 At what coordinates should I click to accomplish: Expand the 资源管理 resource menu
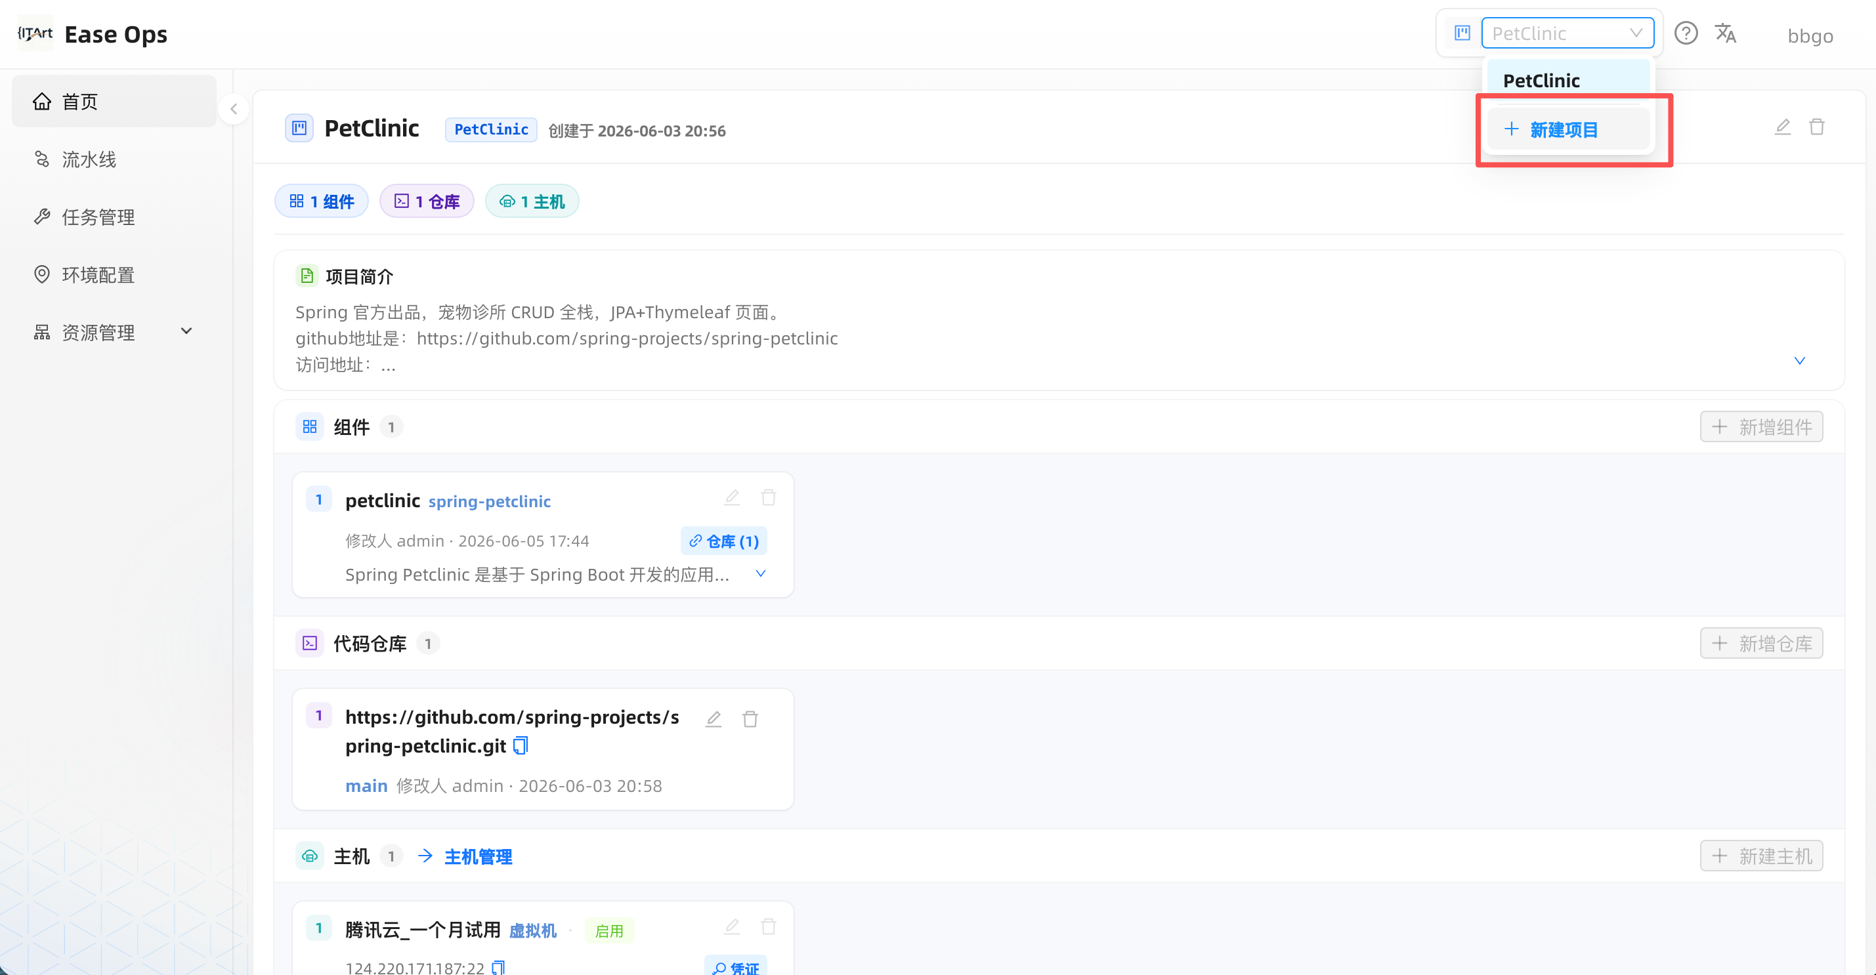(114, 332)
